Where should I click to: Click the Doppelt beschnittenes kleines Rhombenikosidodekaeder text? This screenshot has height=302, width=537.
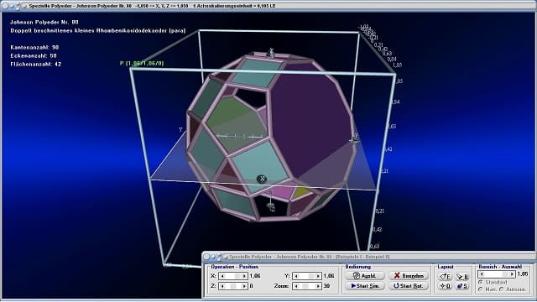pos(98,30)
